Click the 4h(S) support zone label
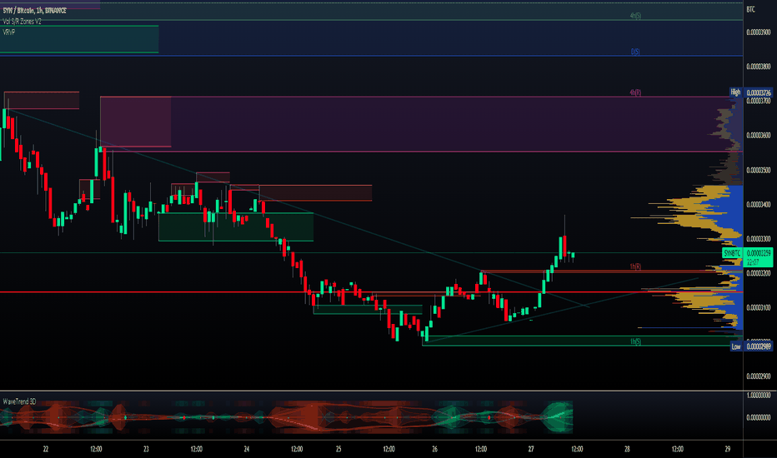Screen dimensions: 777x458 click(635, 16)
